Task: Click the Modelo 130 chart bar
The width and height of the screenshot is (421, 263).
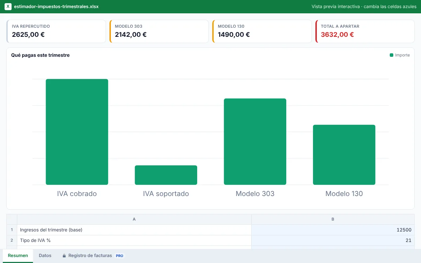Action: point(344,155)
